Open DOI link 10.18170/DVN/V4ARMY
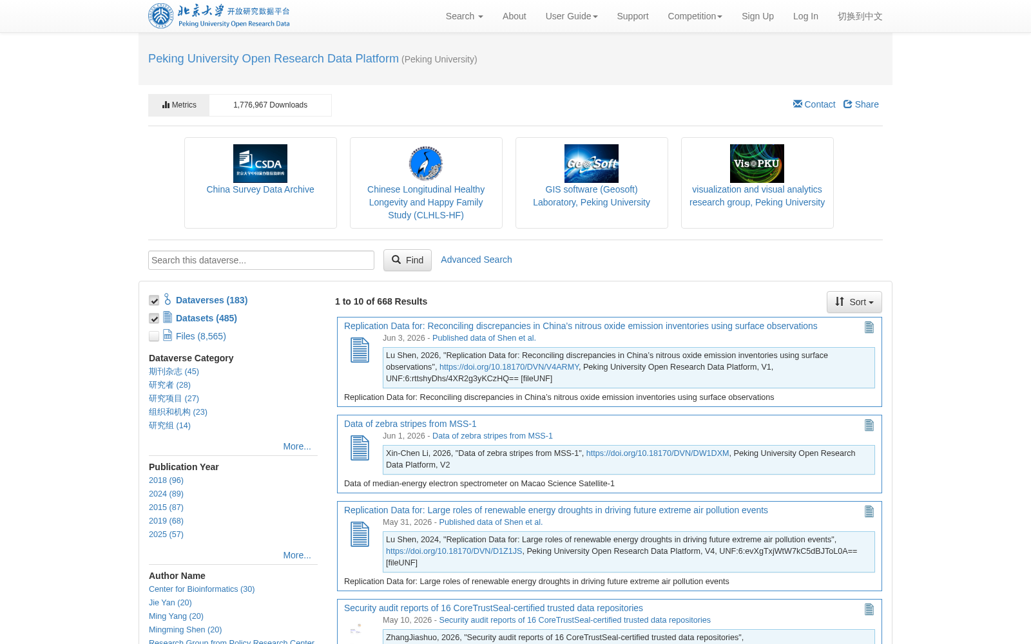The image size is (1031, 644). point(509,367)
